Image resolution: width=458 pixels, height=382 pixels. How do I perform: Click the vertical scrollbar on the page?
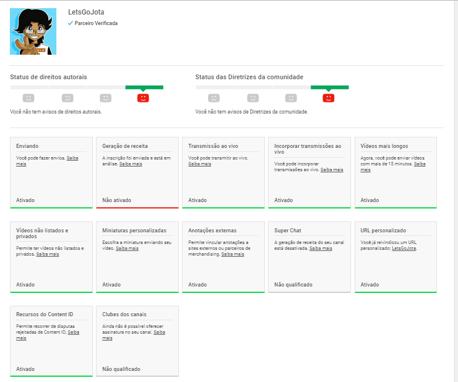point(456,191)
